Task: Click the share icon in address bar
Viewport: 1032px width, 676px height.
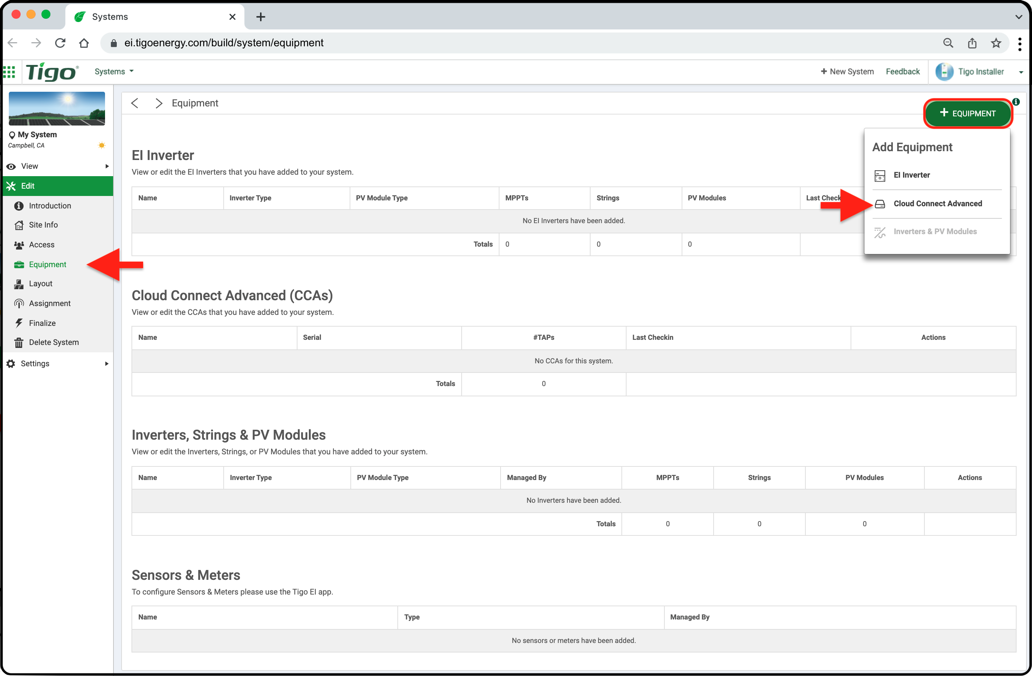Action: click(x=972, y=43)
